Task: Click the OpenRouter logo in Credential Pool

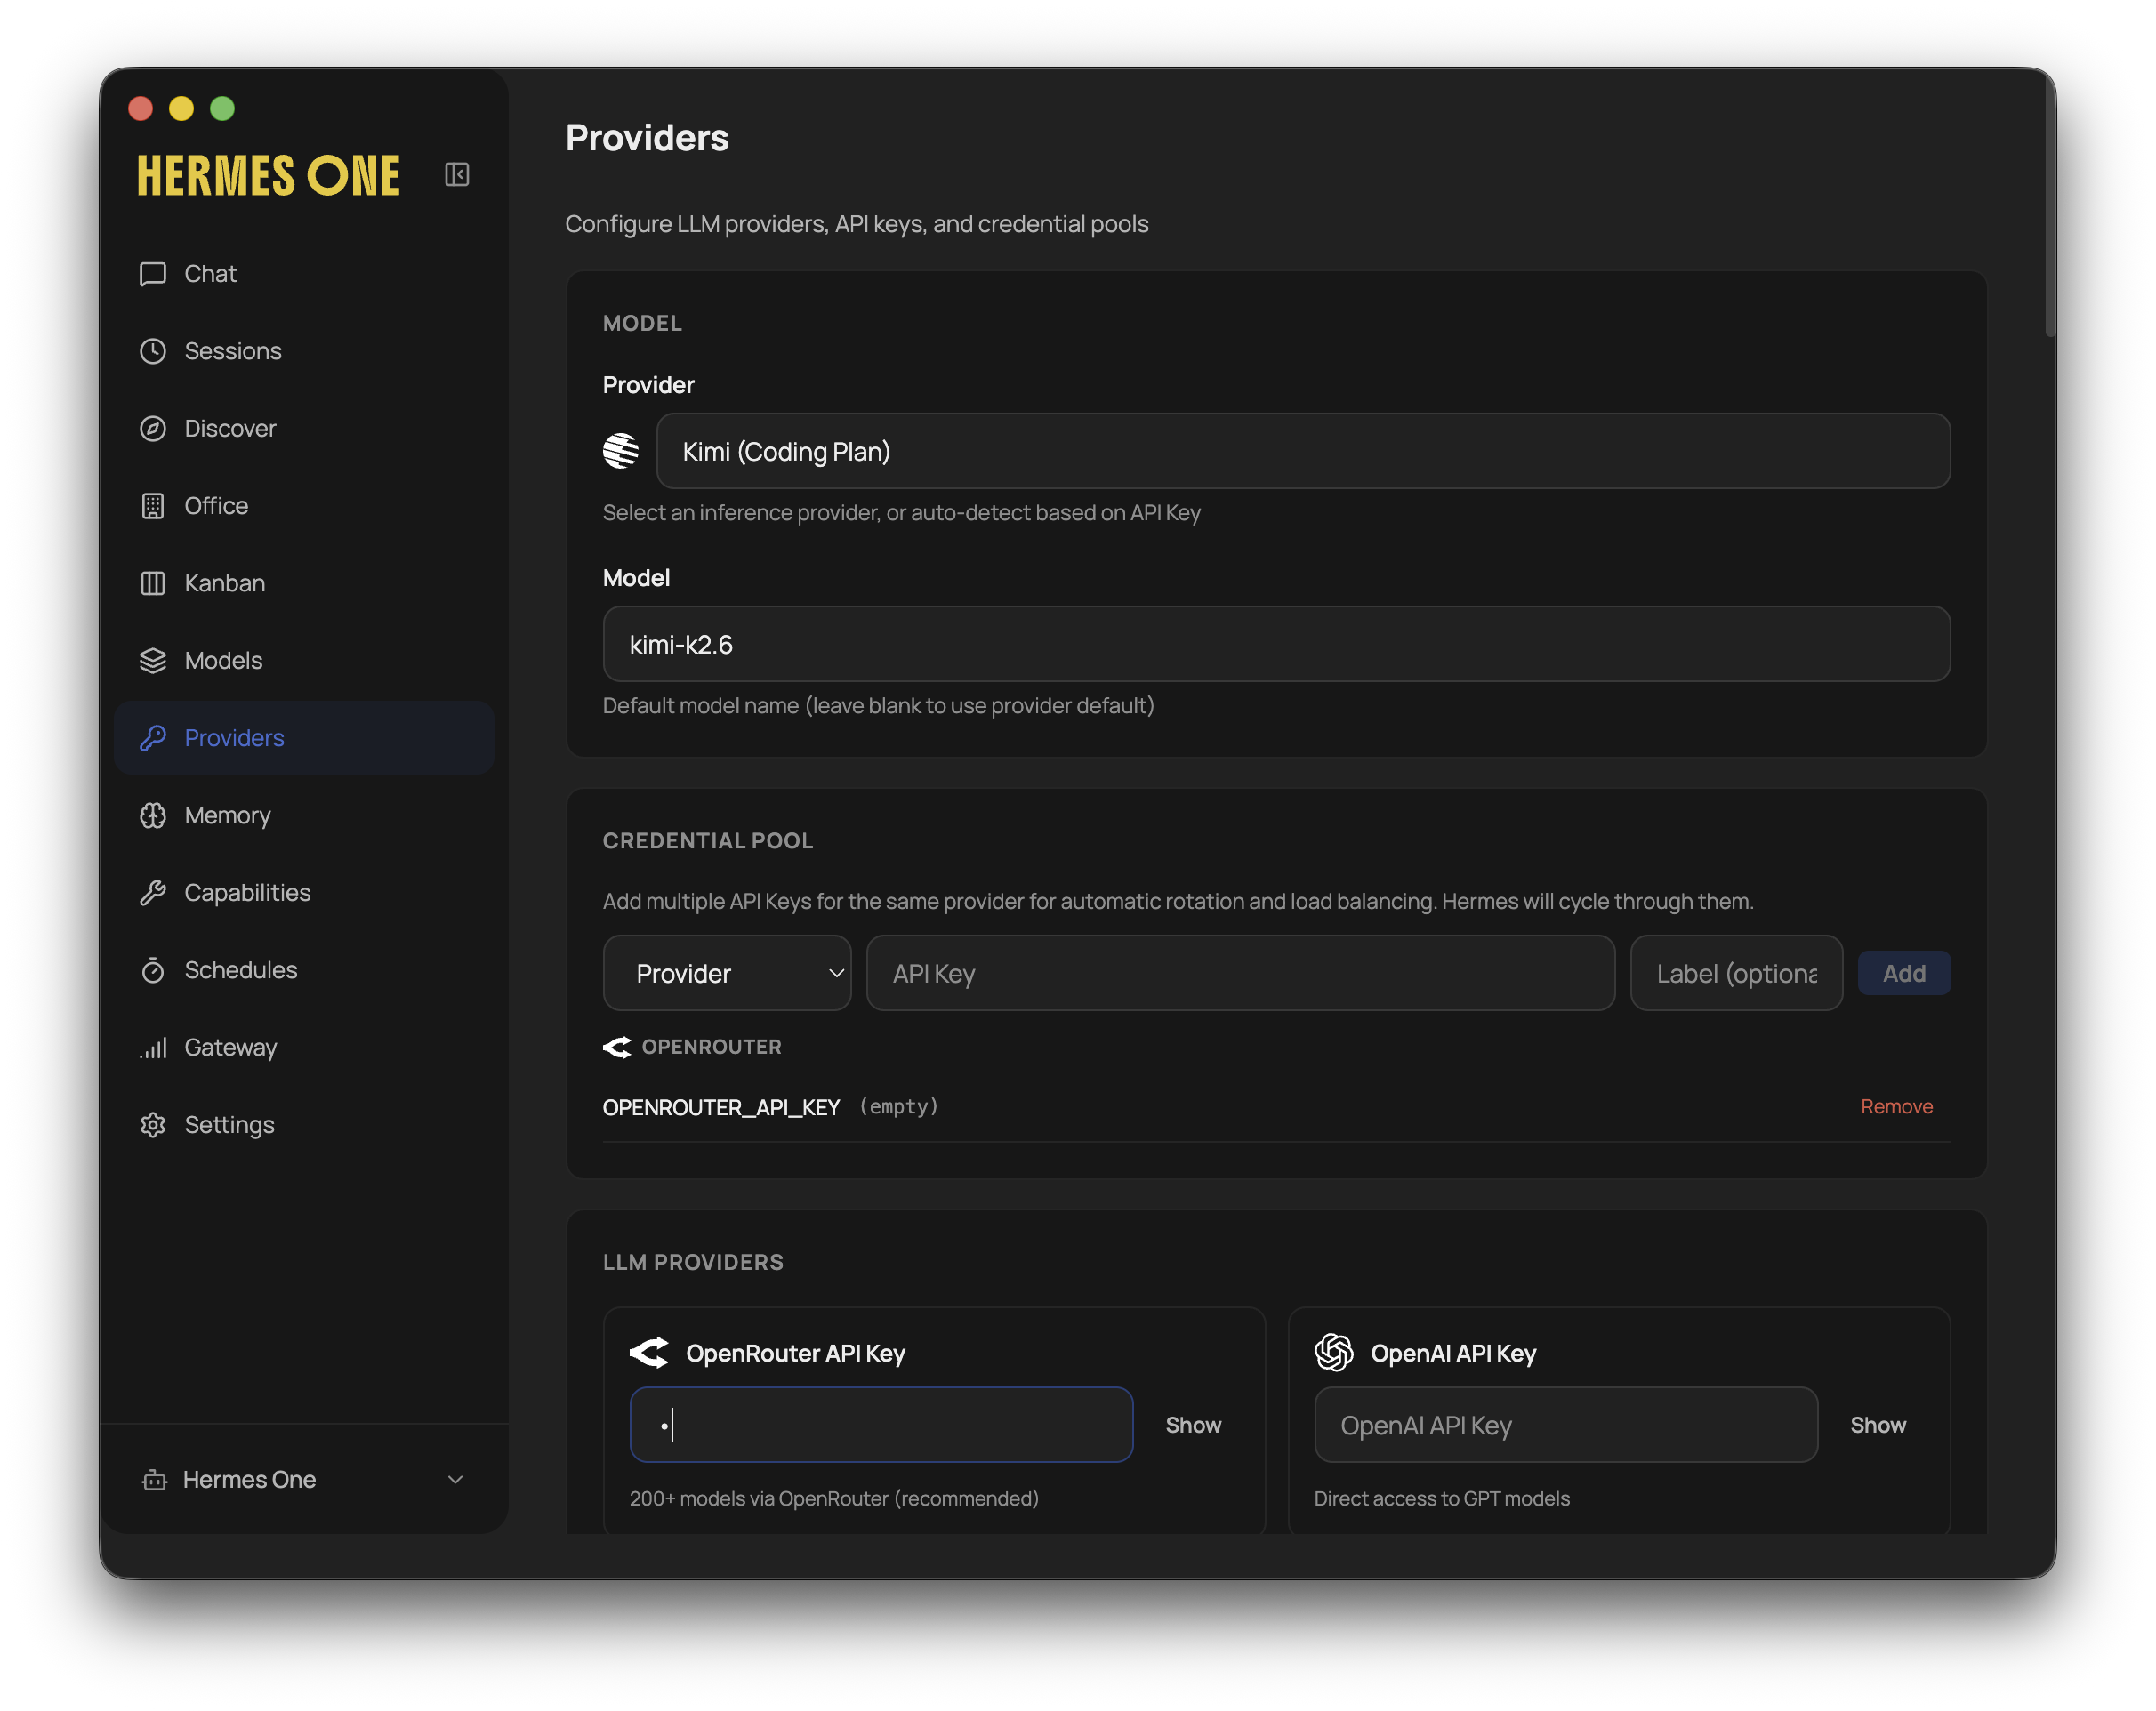Action: (617, 1047)
